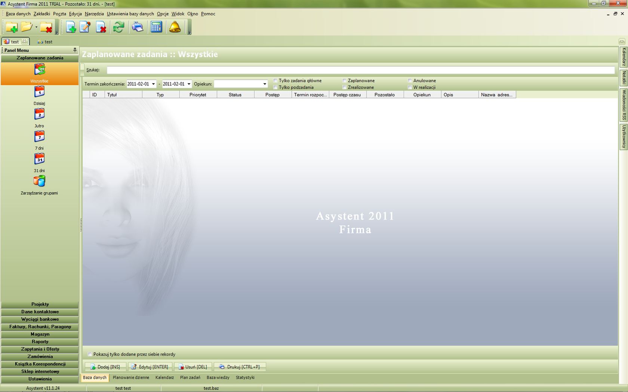This screenshot has width=628, height=392.
Task: Click the close database folder icon
Action: 46,27
